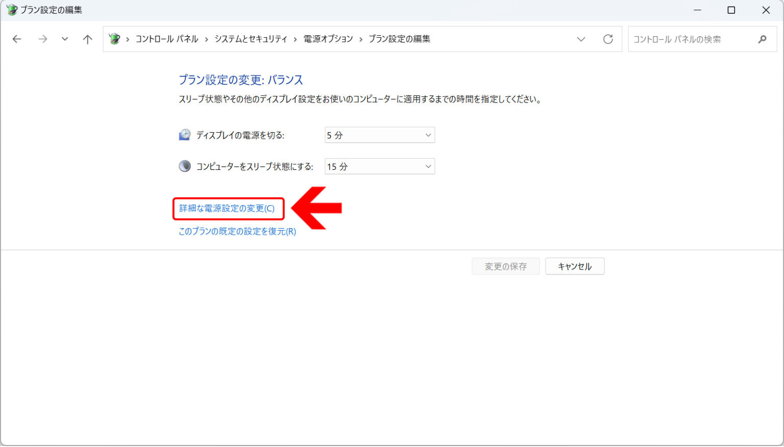Screen dimensions: 784x447
Task: Click このプランの既定の設定を復元 link
Action: tap(237, 232)
